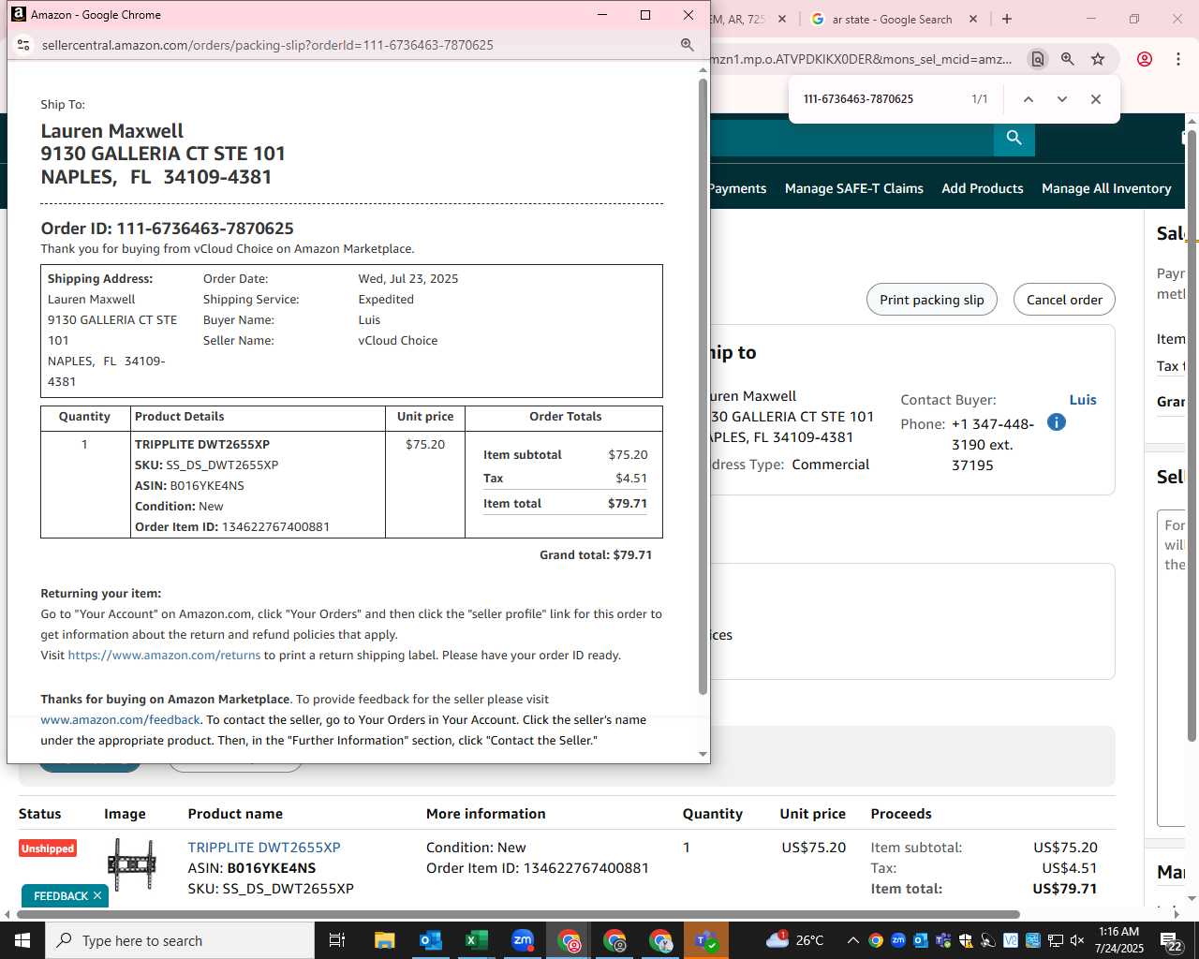1199x959 pixels.
Task: Open the Payments menu item
Action: pyautogui.click(x=738, y=188)
